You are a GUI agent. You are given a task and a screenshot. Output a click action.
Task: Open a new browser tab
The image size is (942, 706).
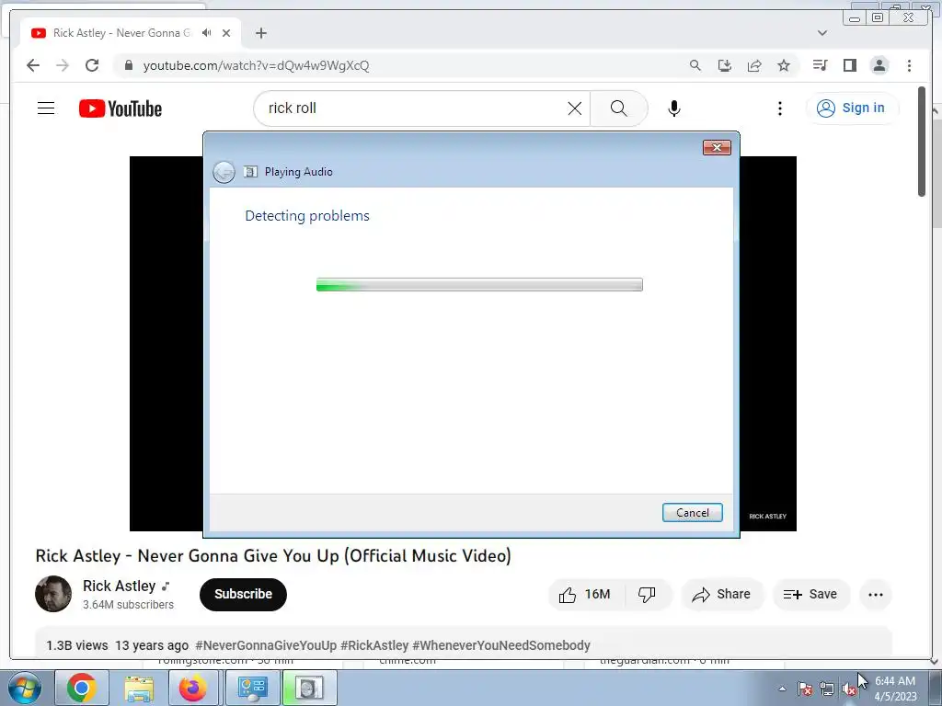coord(260,33)
